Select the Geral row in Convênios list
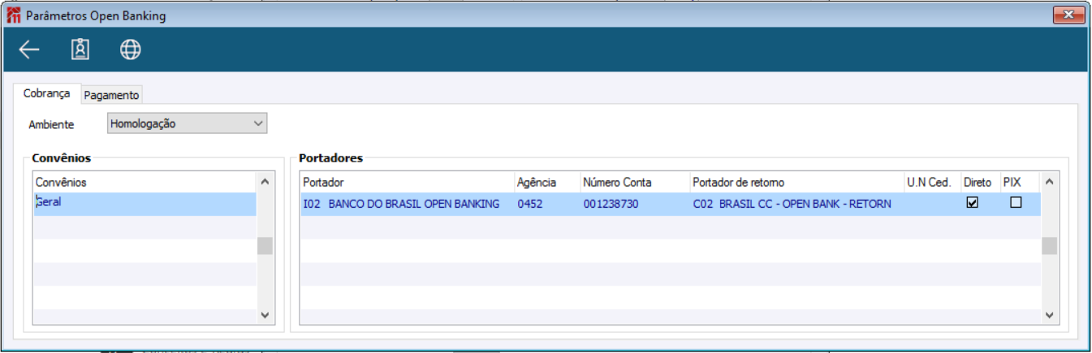Image resolution: width=1092 pixels, height=353 pixels. (x=145, y=203)
